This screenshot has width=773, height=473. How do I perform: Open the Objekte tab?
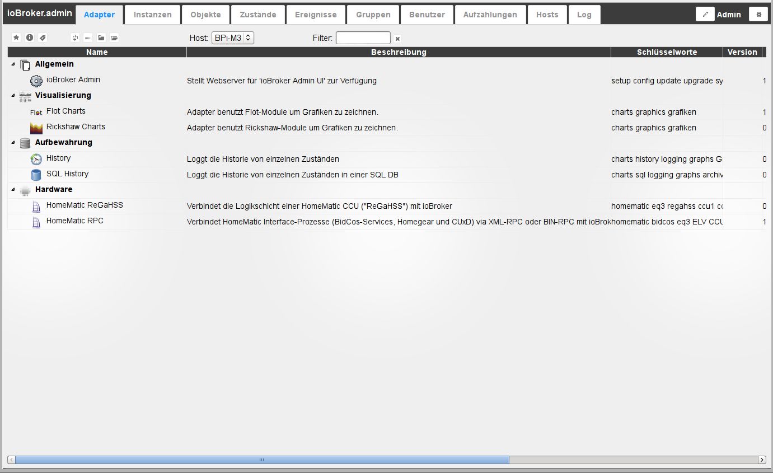click(x=205, y=15)
